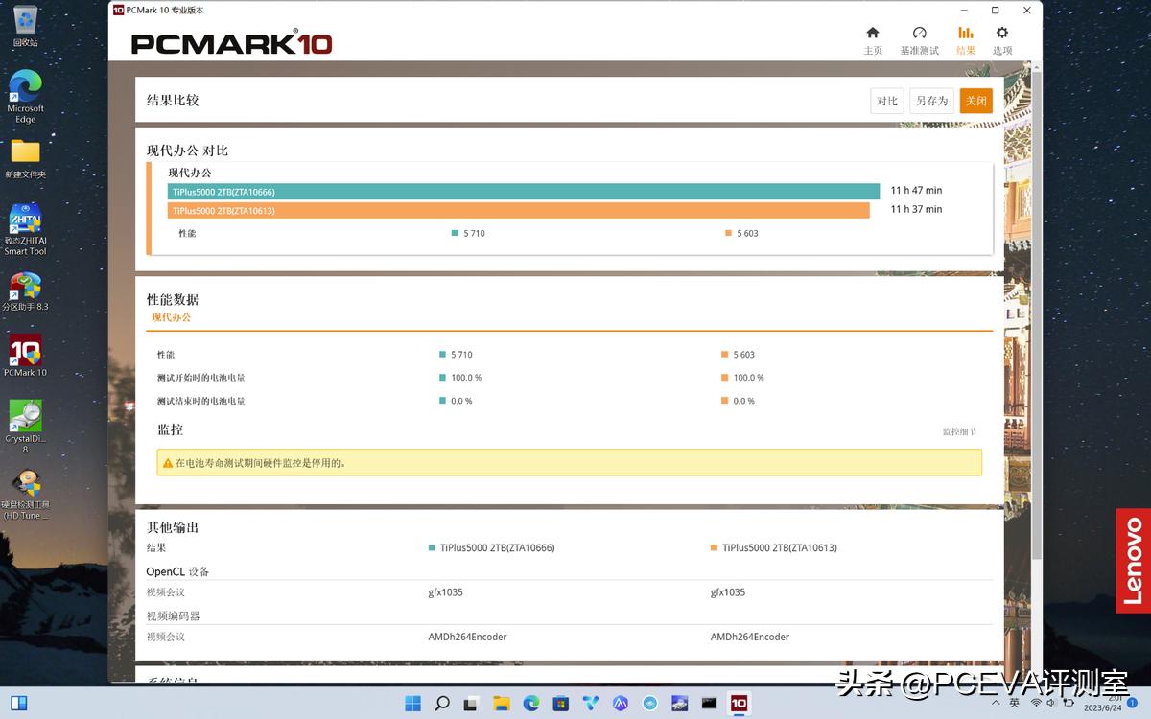
Task: Switch to the 结果 results tab
Action: (x=965, y=39)
